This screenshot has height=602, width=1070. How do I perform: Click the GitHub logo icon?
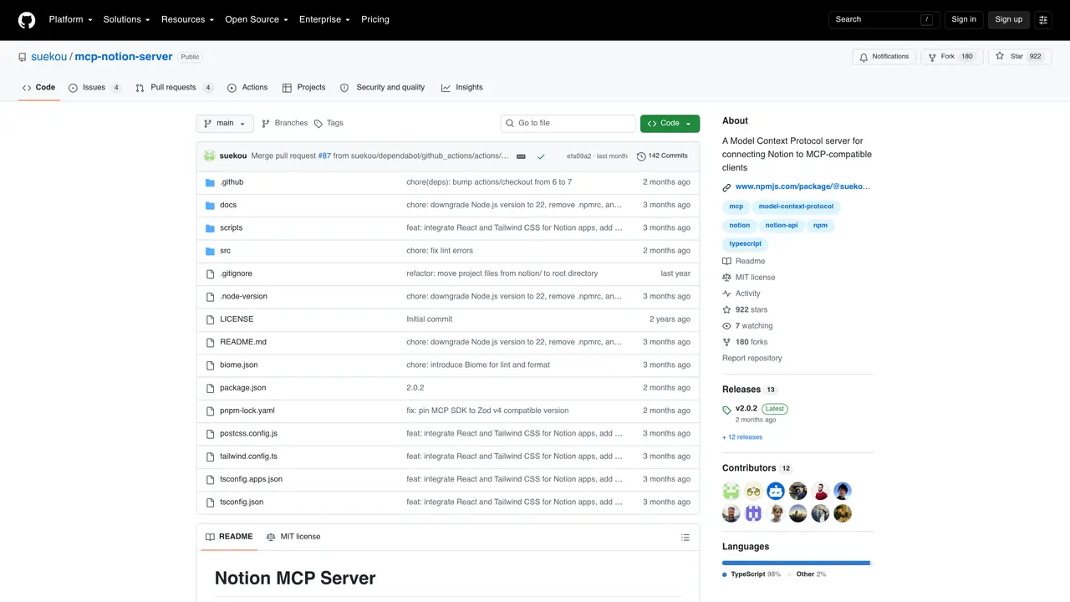pos(27,19)
